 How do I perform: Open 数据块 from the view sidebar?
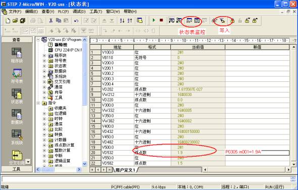tap(17, 117)
